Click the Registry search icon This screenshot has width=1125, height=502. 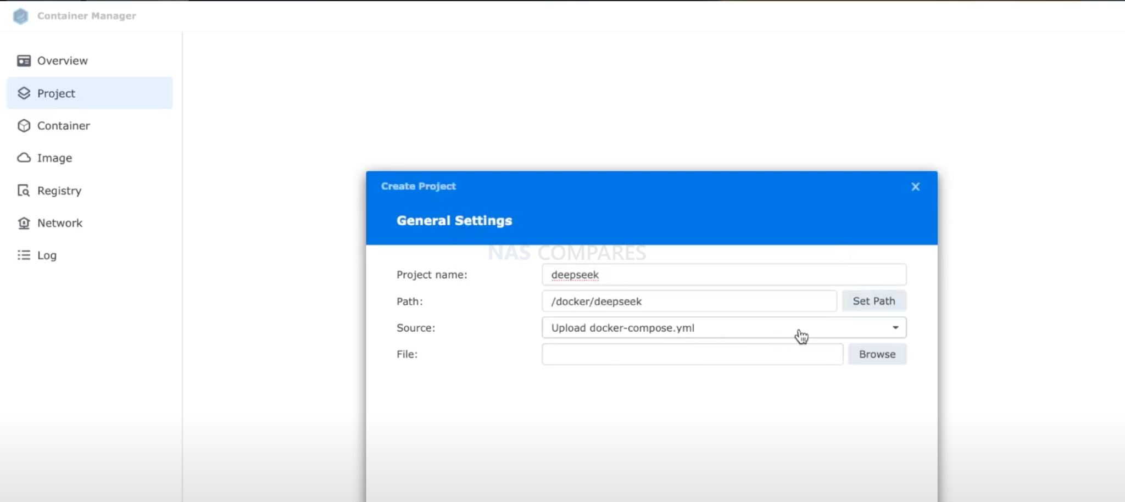coord(24,190)
